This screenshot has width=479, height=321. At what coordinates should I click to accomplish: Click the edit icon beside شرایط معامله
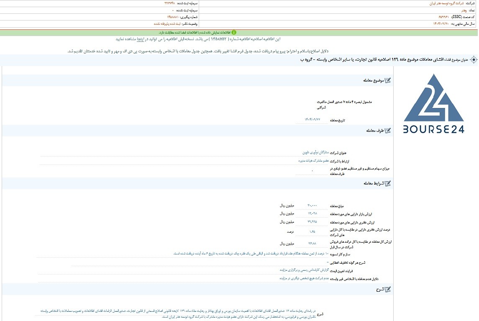click(x=388, y=183)
